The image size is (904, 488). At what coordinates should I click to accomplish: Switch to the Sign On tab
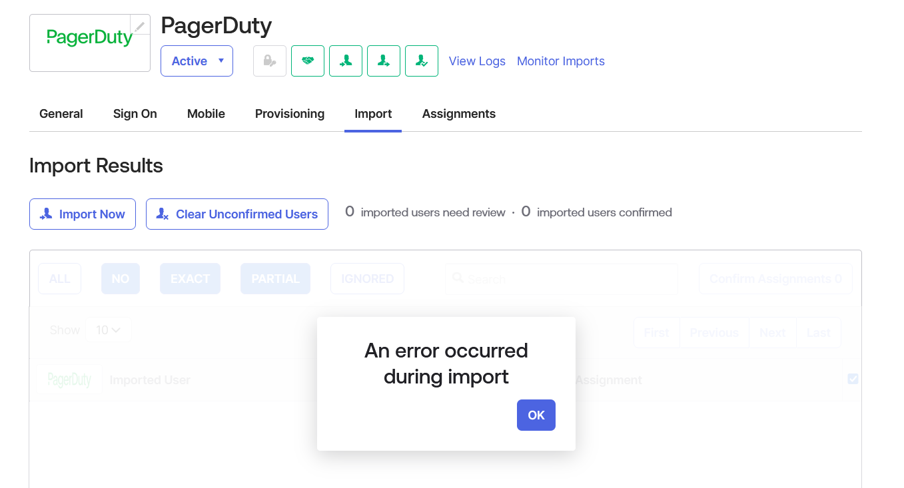(x=135, y=114)
